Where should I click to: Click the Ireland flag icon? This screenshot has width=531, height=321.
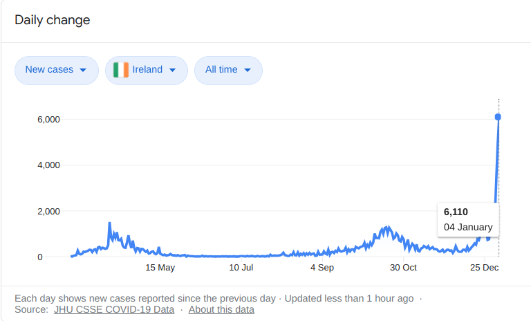pyautogui.click(x=121, y=70)
